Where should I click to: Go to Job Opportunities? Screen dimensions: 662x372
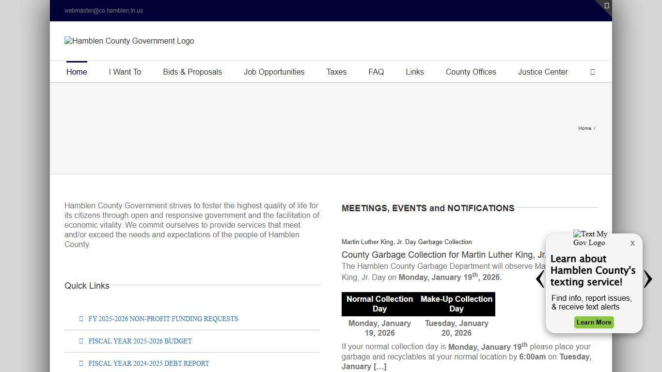(274, 72)
